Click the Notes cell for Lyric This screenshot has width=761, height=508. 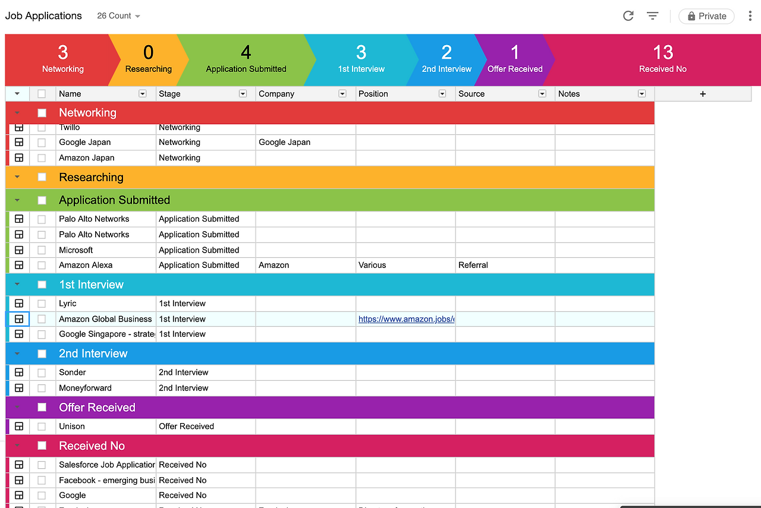tap(603, 303)
